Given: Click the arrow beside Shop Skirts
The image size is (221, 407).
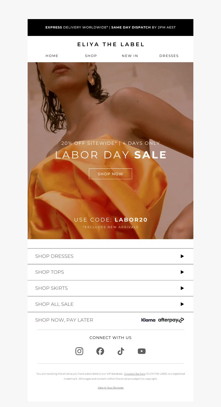Looking at the screenshot, I should (x=182, y=288).
